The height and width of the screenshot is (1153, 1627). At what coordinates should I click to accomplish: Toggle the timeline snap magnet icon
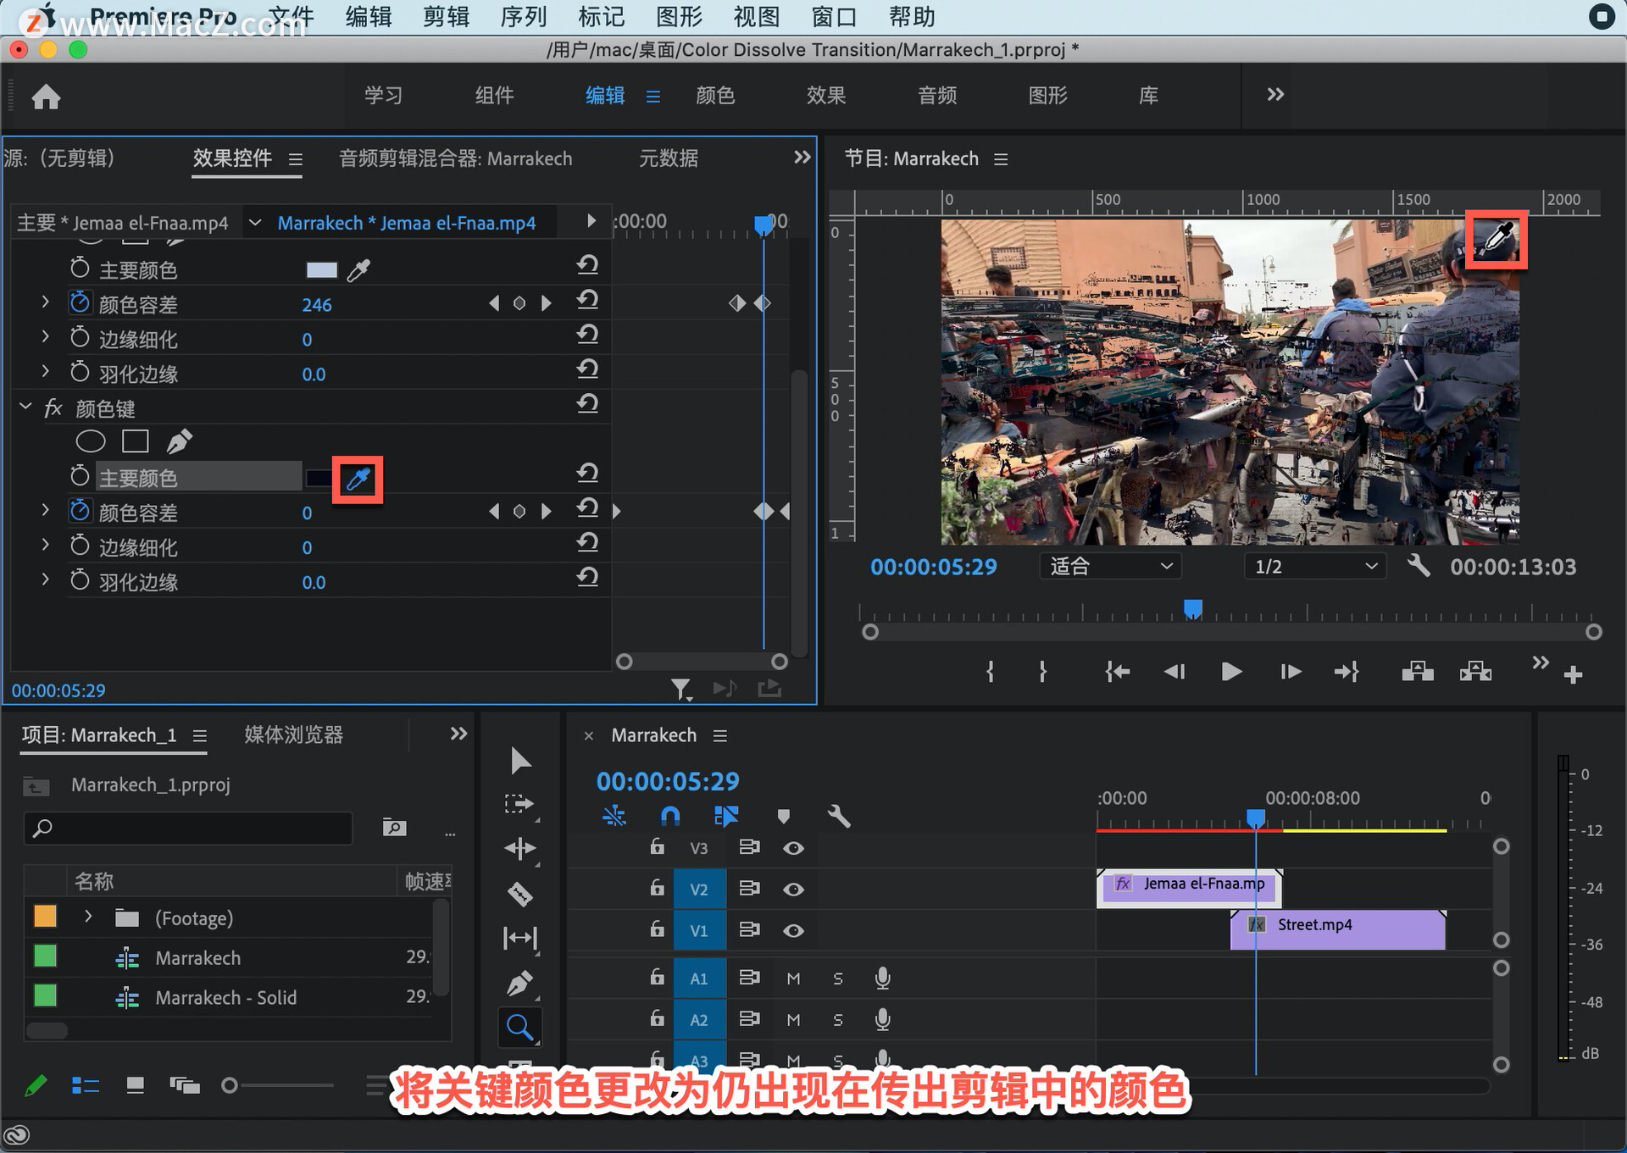[669, 816]
